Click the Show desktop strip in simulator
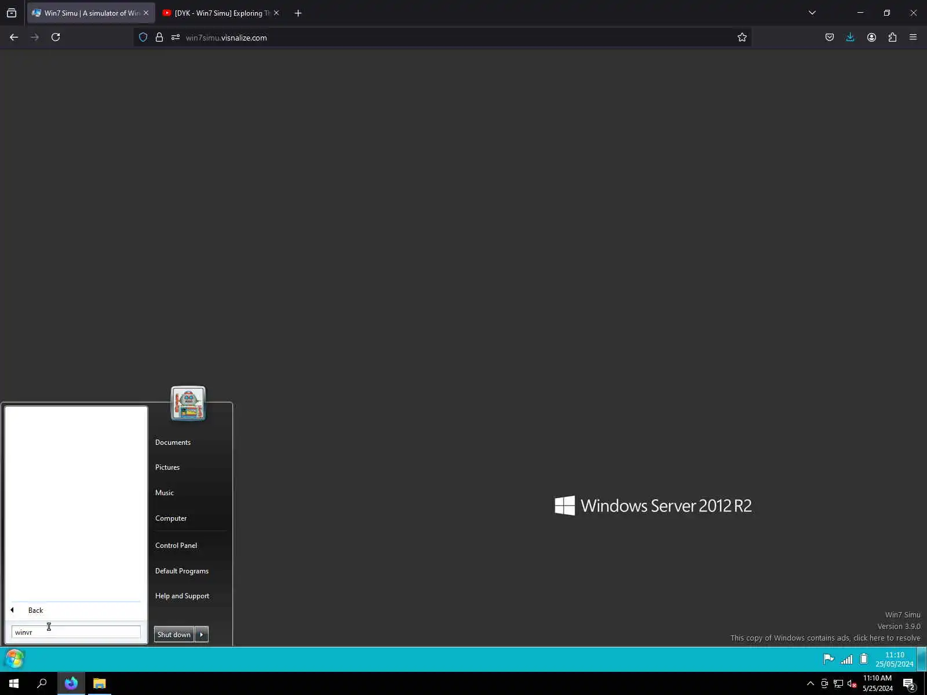 click(x=922, y=659)
